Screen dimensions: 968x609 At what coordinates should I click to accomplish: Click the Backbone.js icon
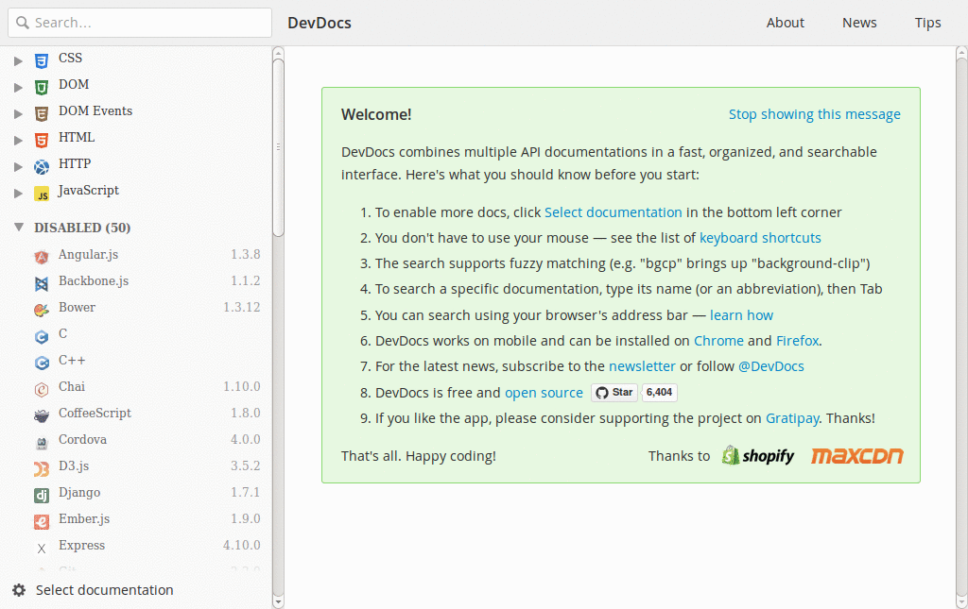[x=42, y=283]
